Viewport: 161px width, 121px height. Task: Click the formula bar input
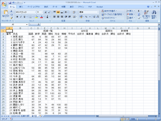tap(99, 25)
